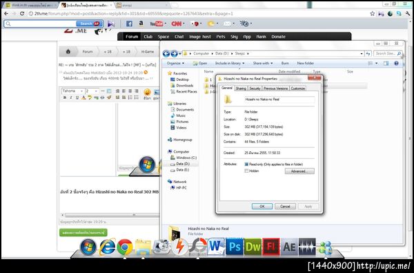Bookmark page with star icon
The image size is (414, 273).
tap(373, 14)
